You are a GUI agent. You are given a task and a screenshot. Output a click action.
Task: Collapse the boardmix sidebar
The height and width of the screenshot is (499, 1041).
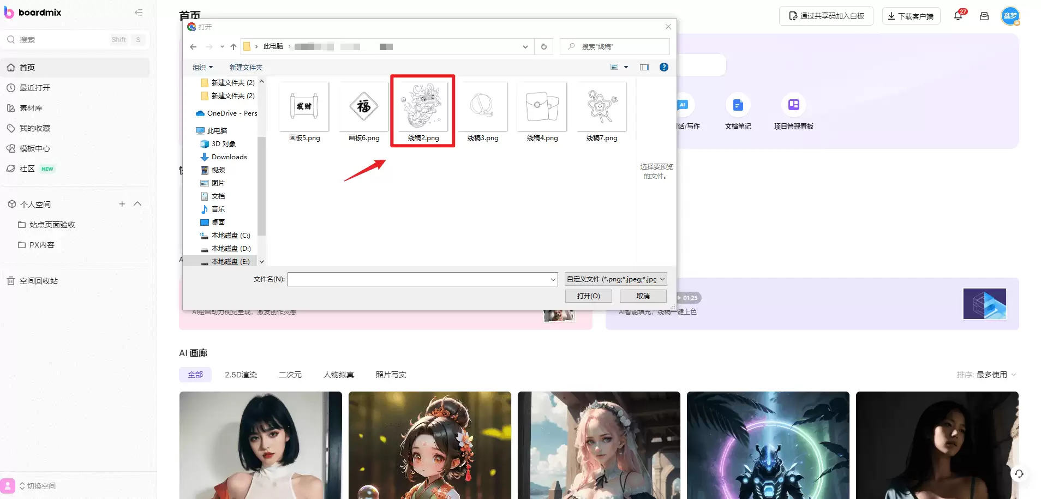(139, 13)
